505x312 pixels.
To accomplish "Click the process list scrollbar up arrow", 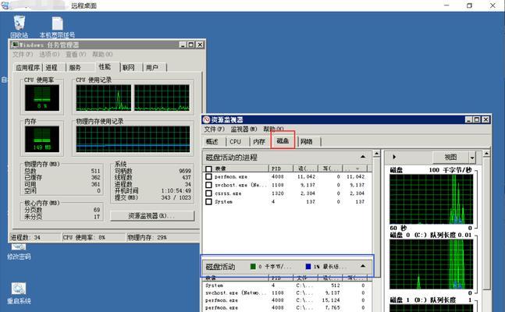I will (376, 154).
